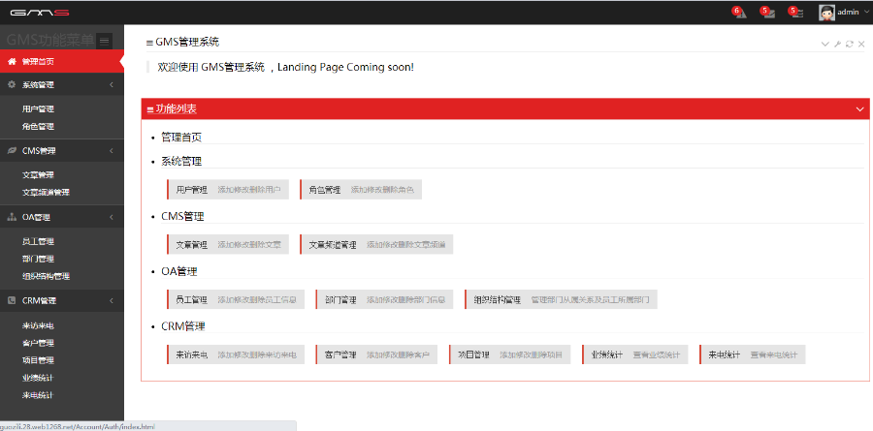Collapse the 系统管理 sidebar section
873x431 pixels.
(x=112, y=85)
